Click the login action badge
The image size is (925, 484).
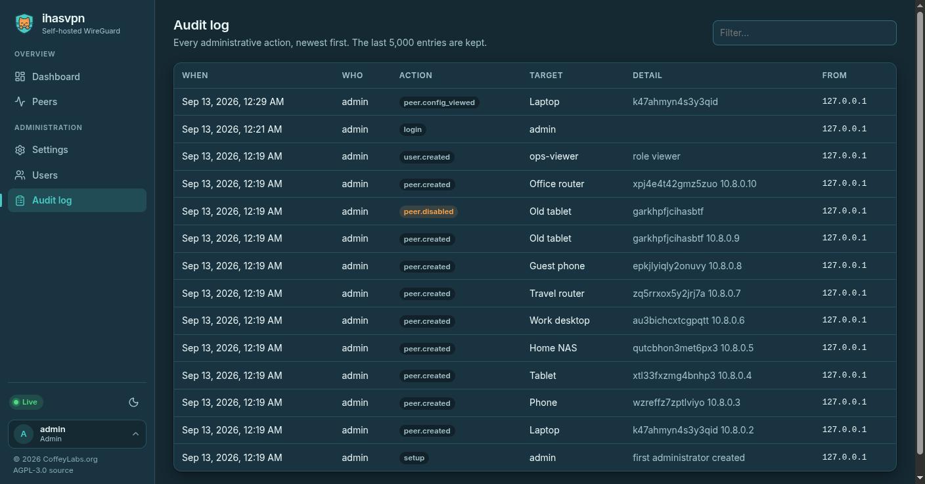tap(413, 129)
